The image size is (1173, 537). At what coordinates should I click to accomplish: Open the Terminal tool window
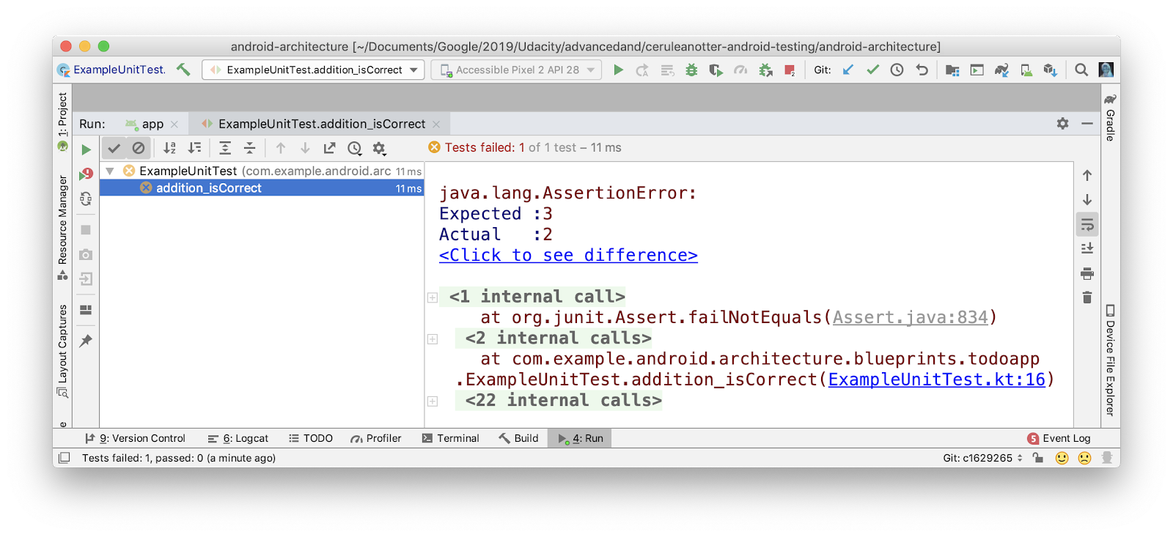pyautogui.click(x=450, y=438)
